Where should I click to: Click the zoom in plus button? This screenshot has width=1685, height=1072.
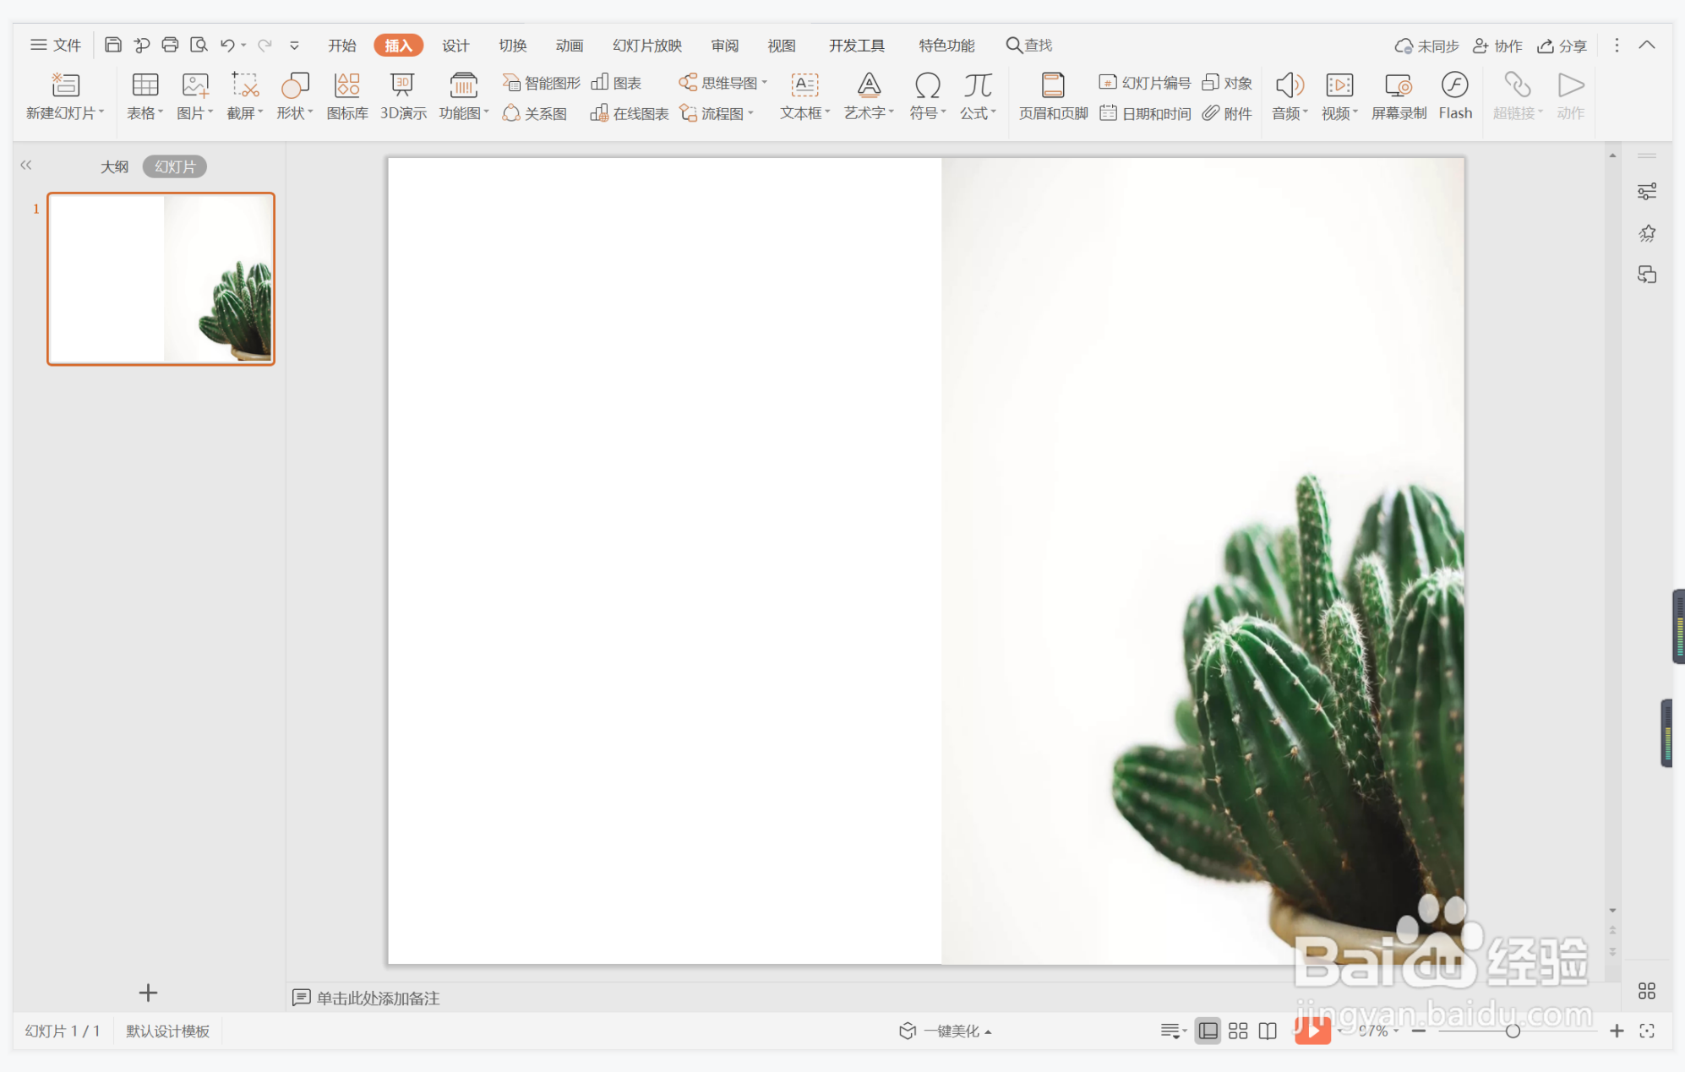click(1617, 1031)
